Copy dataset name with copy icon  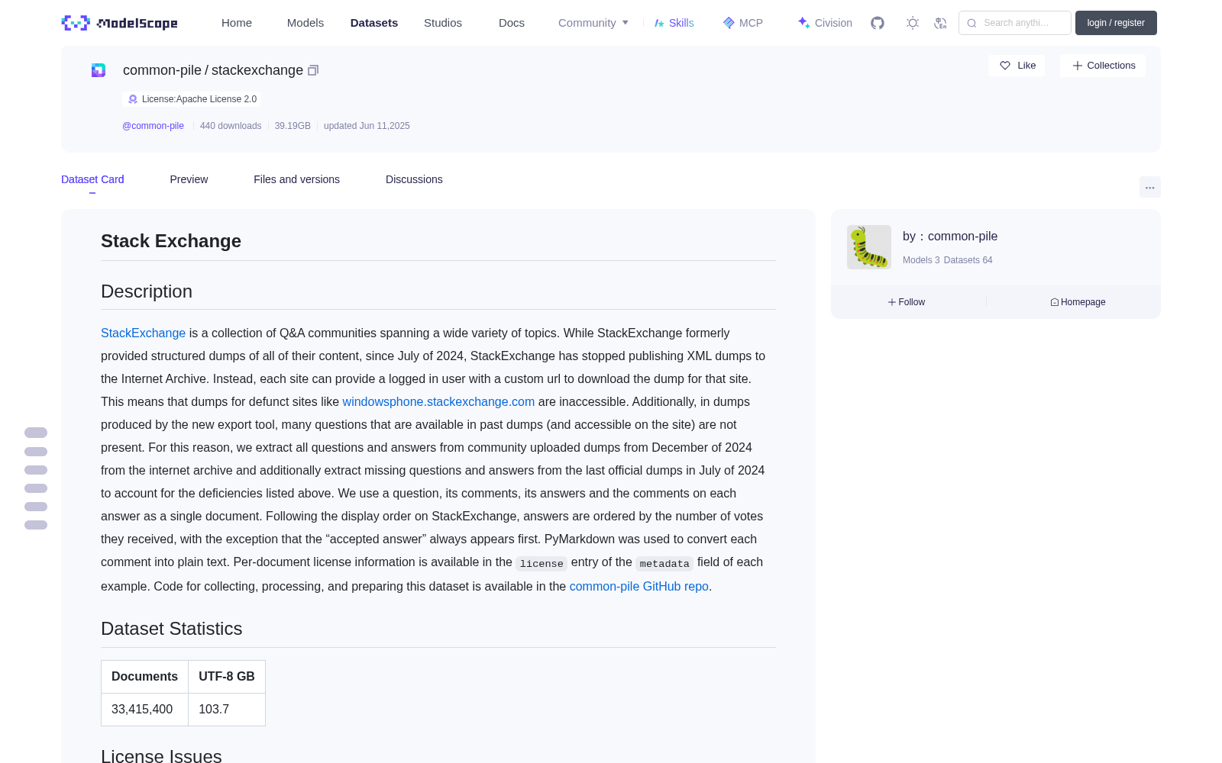click(313, 70)
